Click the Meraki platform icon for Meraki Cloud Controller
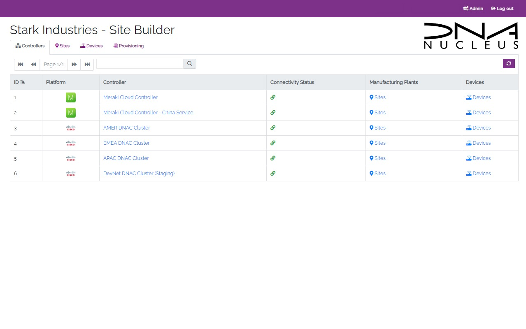This screenshot has height=329, width=526. coord(70,97)
